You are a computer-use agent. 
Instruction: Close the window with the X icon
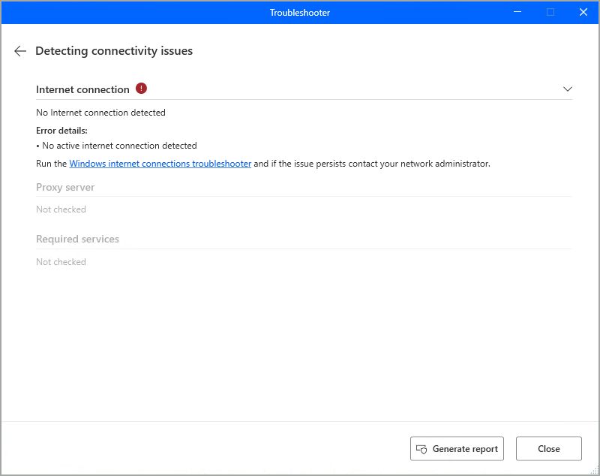tap(583, 12)
